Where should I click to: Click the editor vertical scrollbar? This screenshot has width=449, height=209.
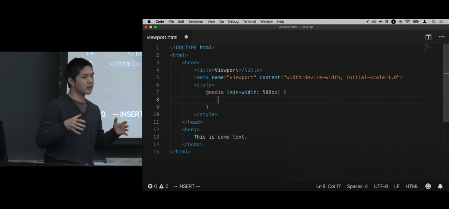coord(446,66)
